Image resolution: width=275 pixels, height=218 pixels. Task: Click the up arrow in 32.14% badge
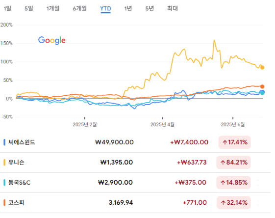223,203
